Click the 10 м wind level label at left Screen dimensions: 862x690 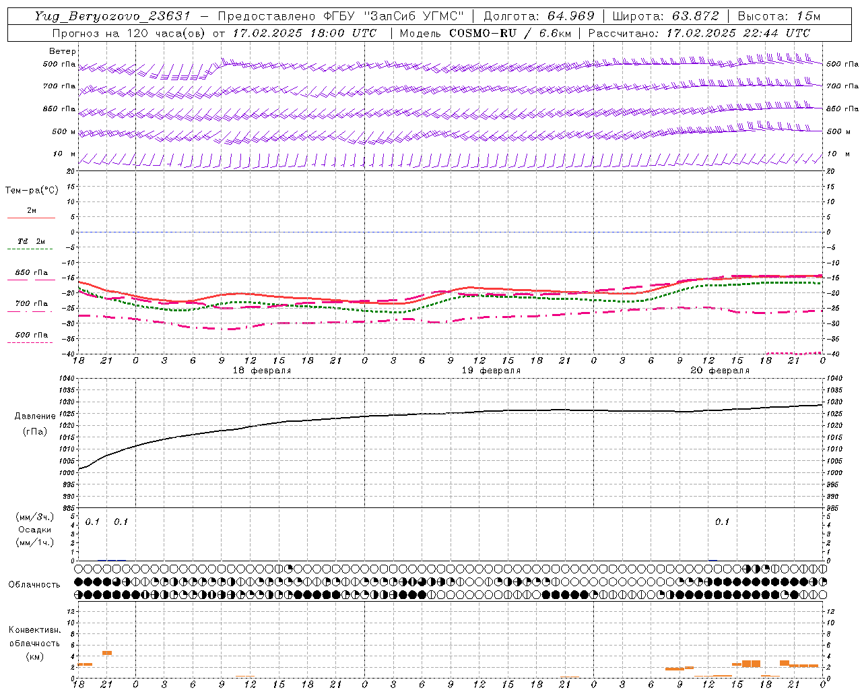click(64, 154)
